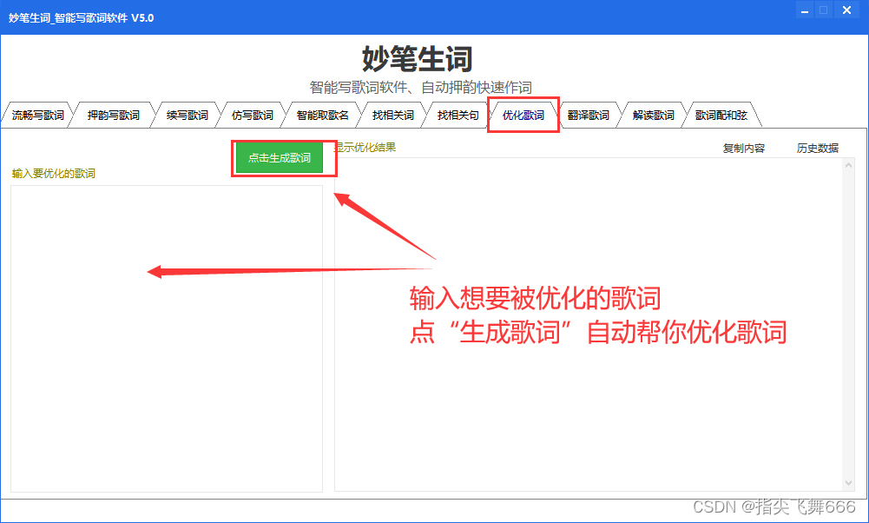
Task: Open 历史数据 history records
Action: pyautogui.click(x=818, y=148)
